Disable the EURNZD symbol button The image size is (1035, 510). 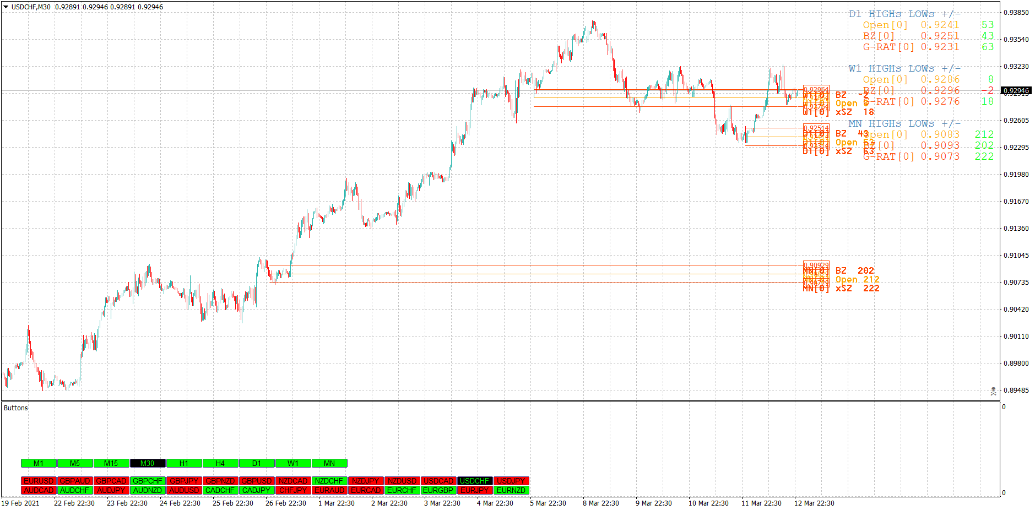(x=512, y=490)
